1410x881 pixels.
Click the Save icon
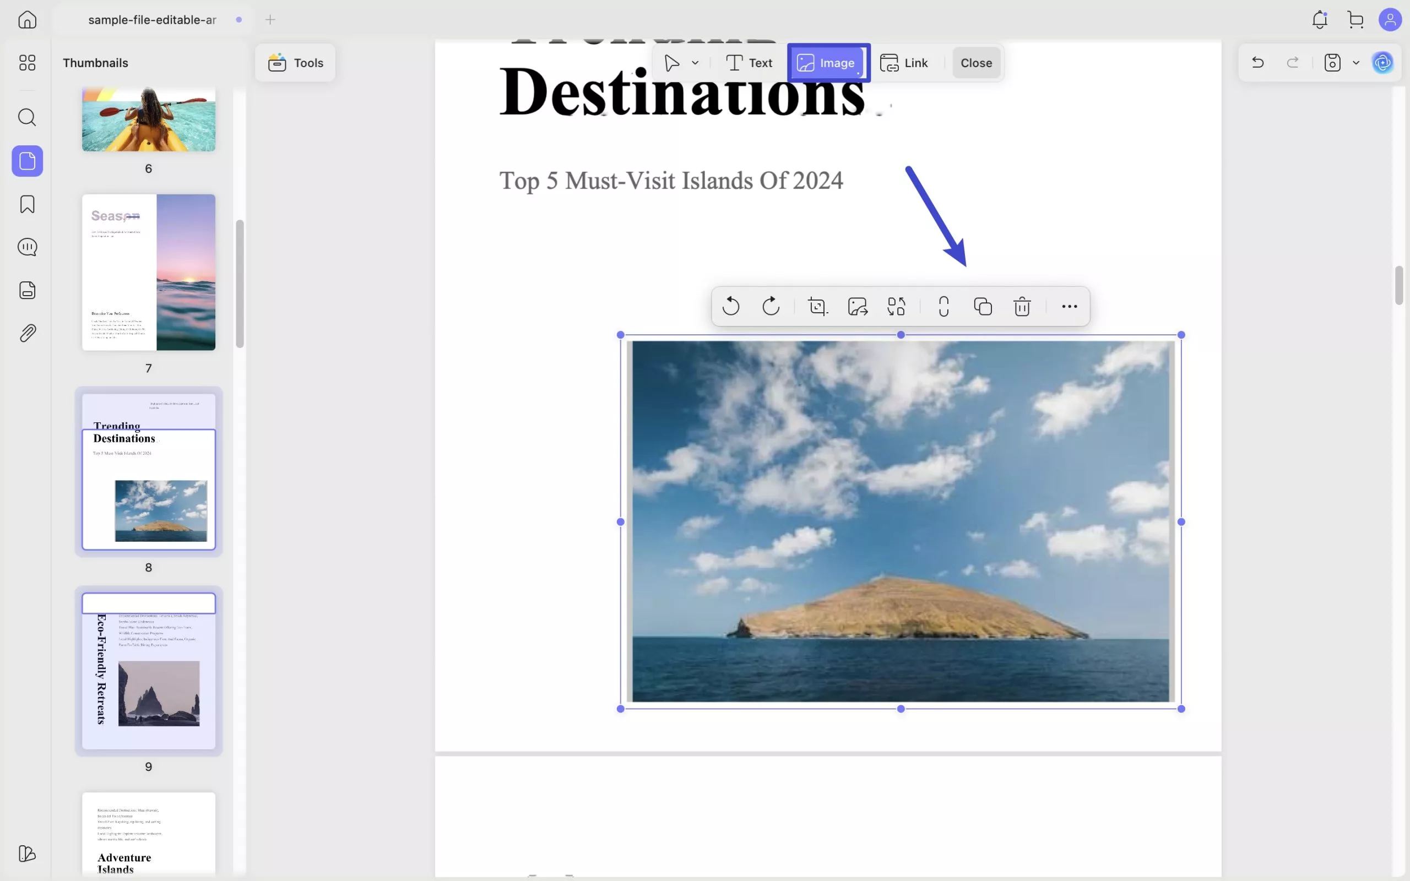[x=1332, y=62]
